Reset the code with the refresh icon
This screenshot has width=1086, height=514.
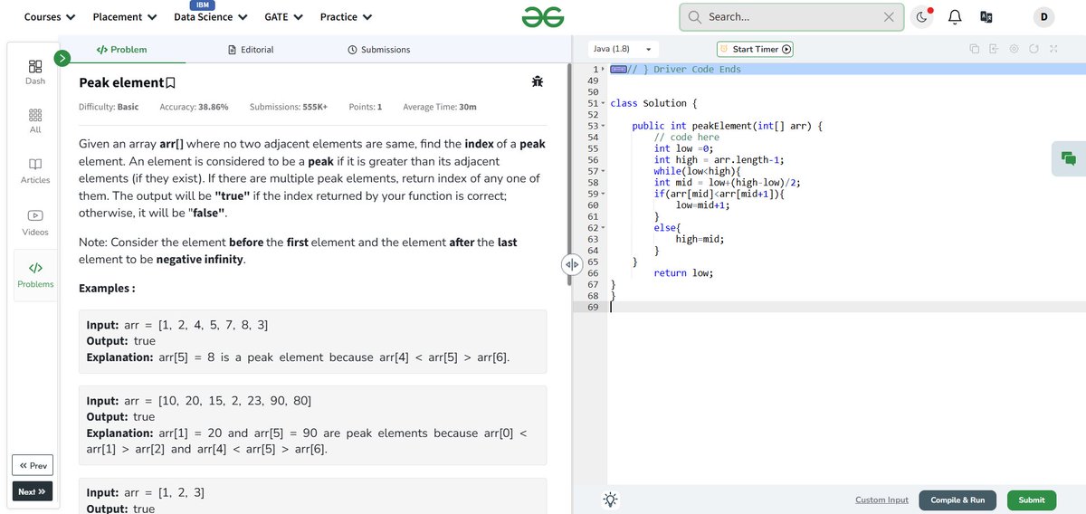pos(1034,49)
